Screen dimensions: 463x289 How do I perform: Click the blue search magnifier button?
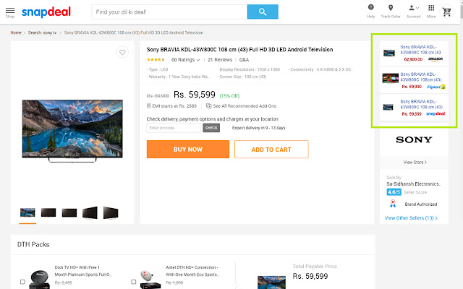coord(262,12)
